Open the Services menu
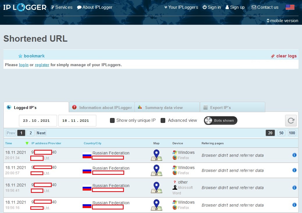 pyautogui.click(x=62, y=7)
